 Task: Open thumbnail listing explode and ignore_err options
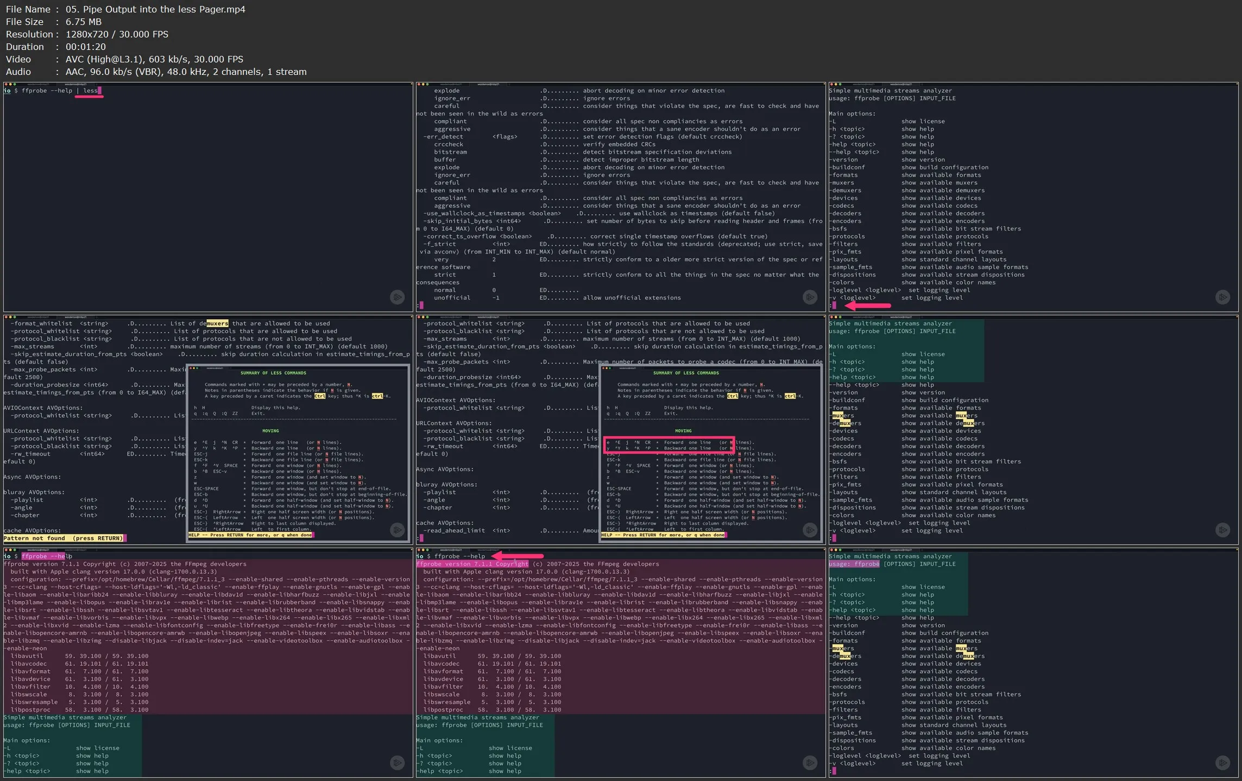coord(621,196)
